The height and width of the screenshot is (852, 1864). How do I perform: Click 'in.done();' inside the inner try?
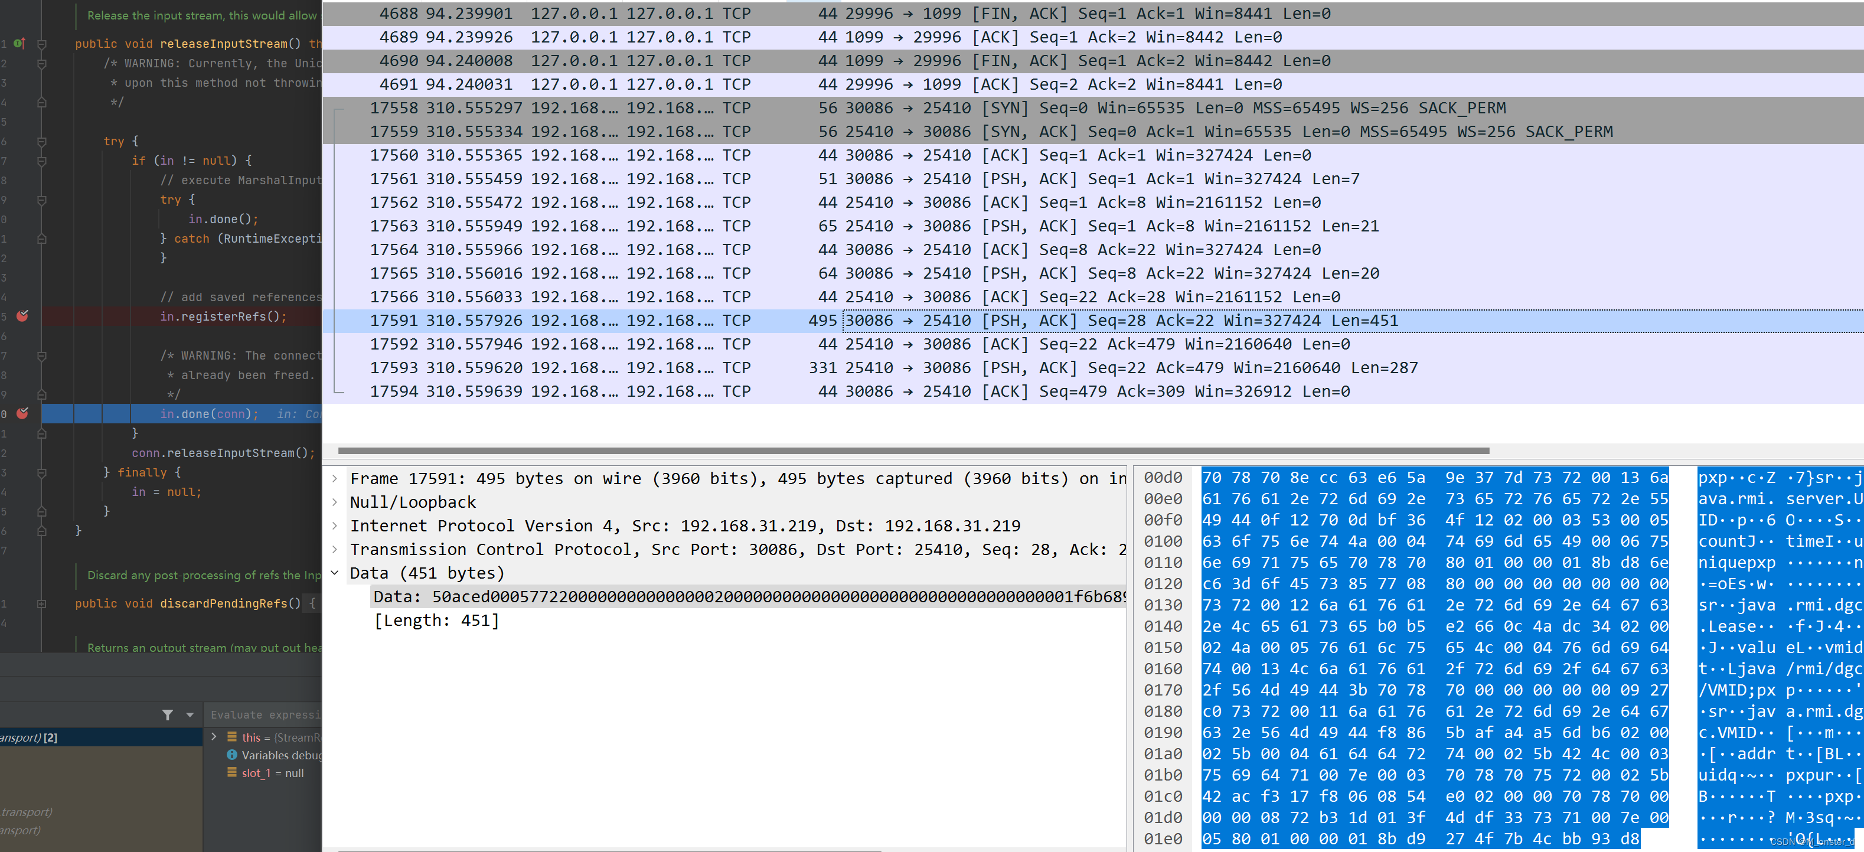point(223,219)
